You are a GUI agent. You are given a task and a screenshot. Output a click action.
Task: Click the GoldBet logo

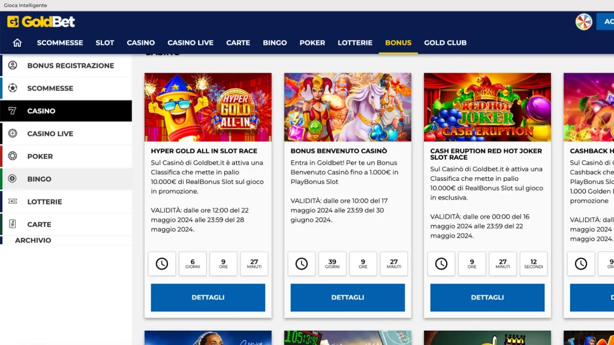tap(41, 22)
